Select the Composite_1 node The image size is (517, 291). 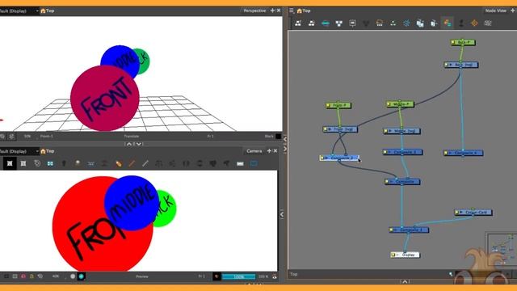409,230
